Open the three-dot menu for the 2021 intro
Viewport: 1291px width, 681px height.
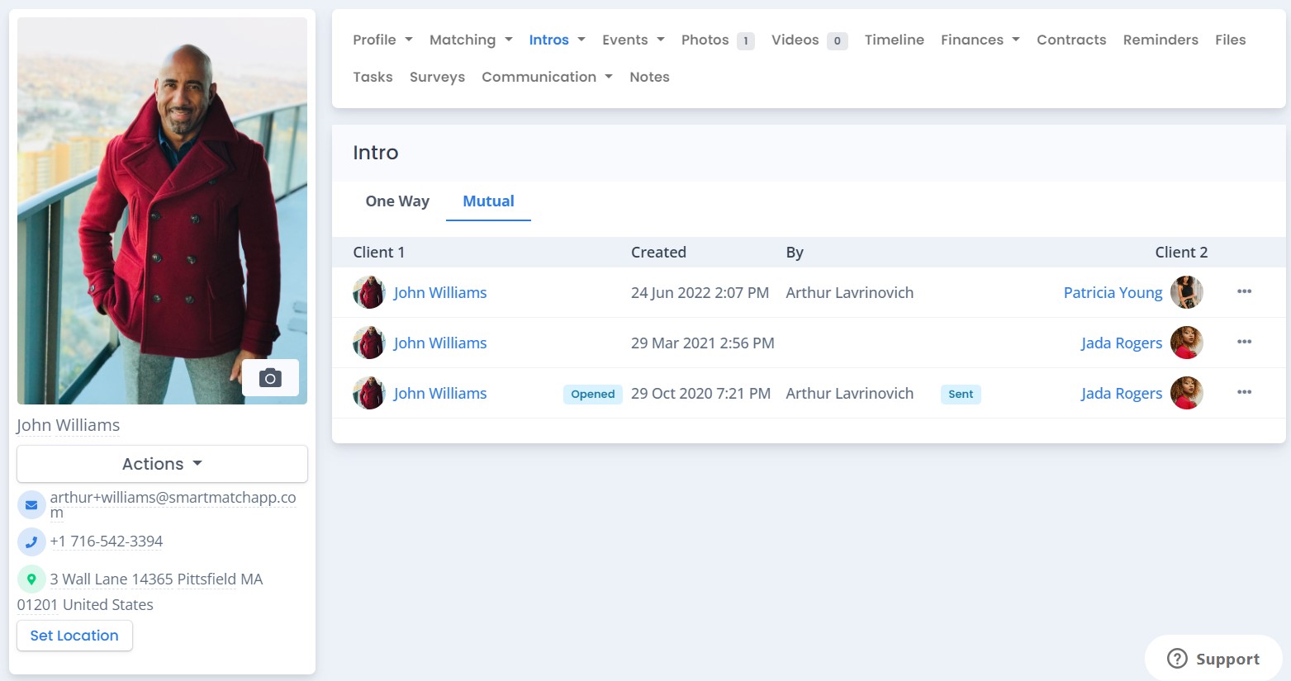pos(1244,343)
